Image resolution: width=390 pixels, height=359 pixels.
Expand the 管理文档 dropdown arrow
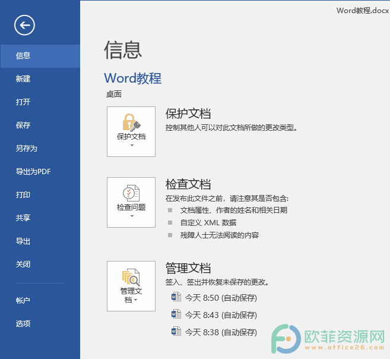tap(136, 300)
